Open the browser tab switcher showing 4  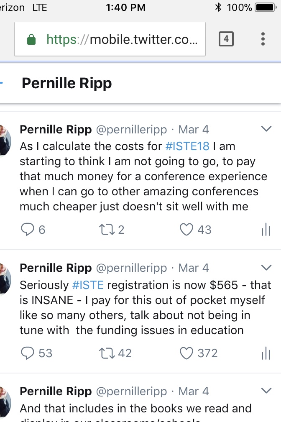pyautogui.click(x=226, y=39)
